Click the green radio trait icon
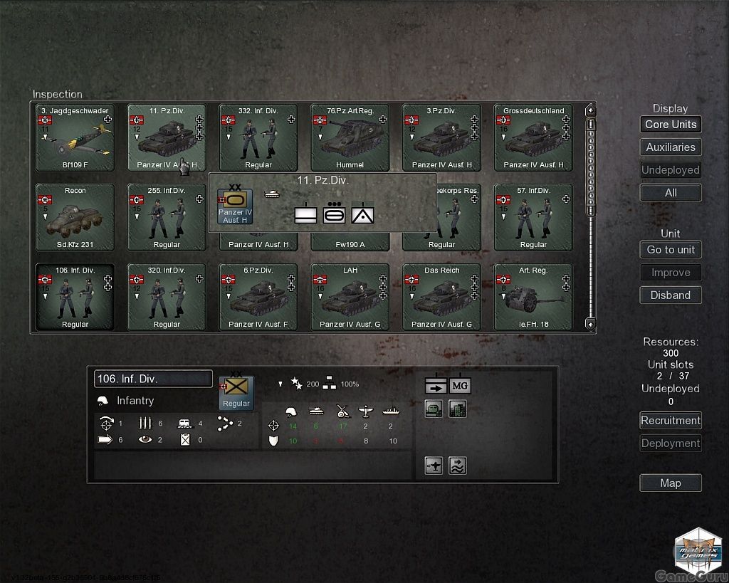 [x=434, y=409]
